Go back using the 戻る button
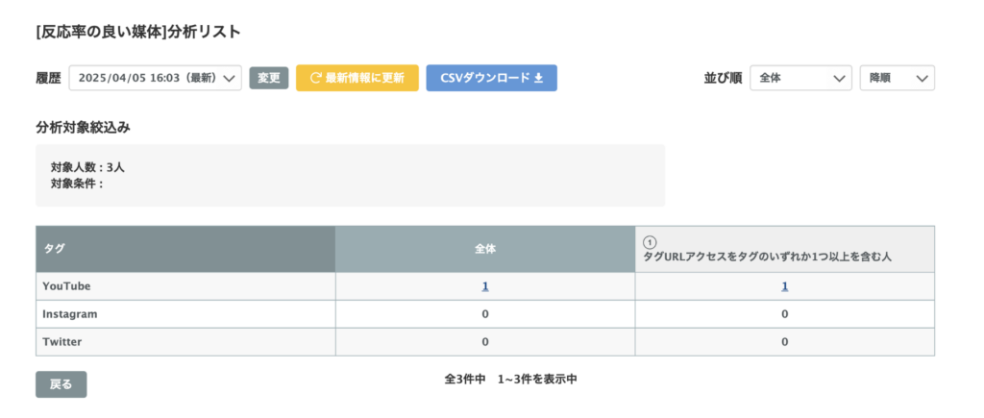984x418 pixels. click(61, 384)
